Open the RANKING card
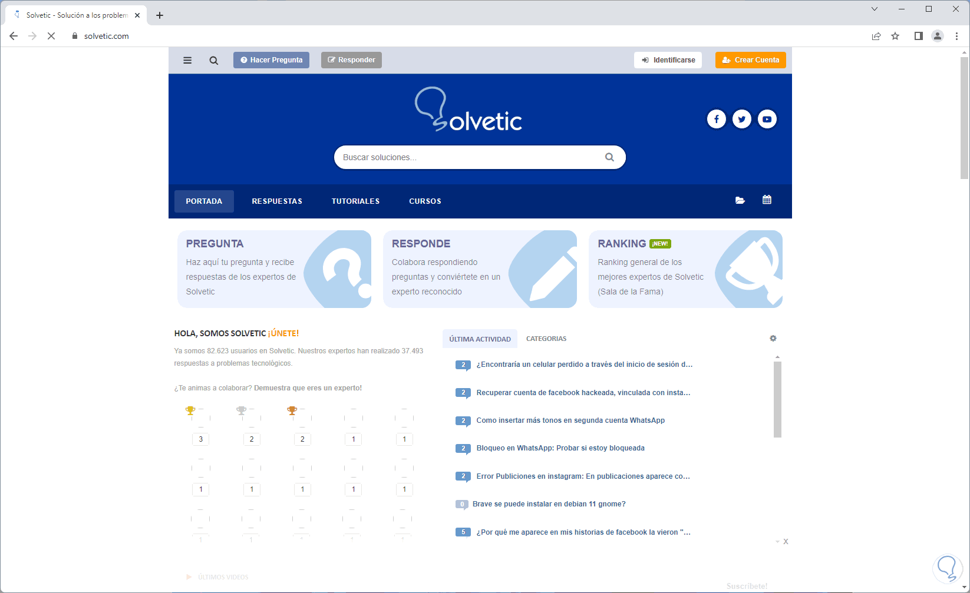Viewport: 970px width, 593px height. point(685,269)
